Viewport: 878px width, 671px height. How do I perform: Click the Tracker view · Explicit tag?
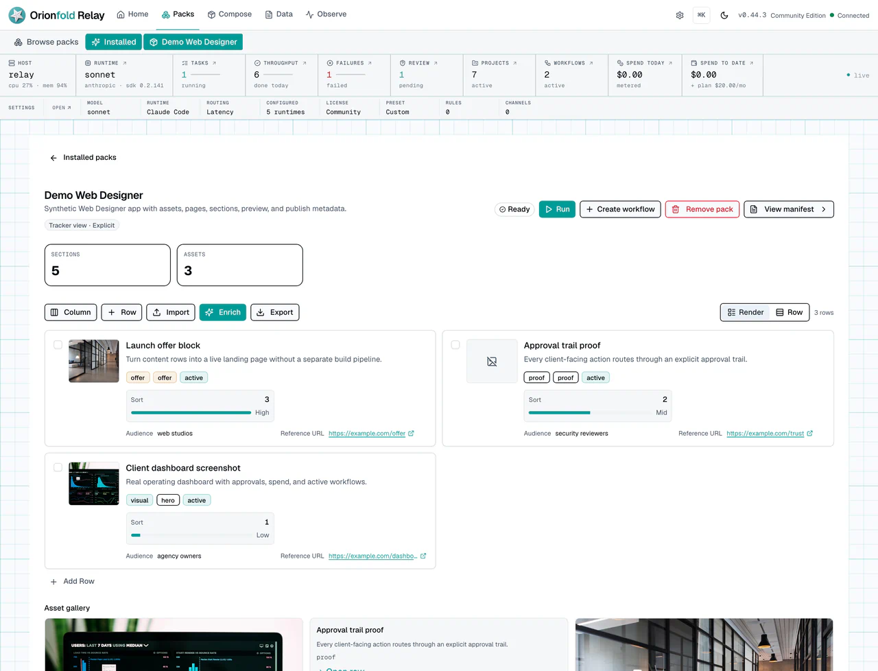[82, 225]
